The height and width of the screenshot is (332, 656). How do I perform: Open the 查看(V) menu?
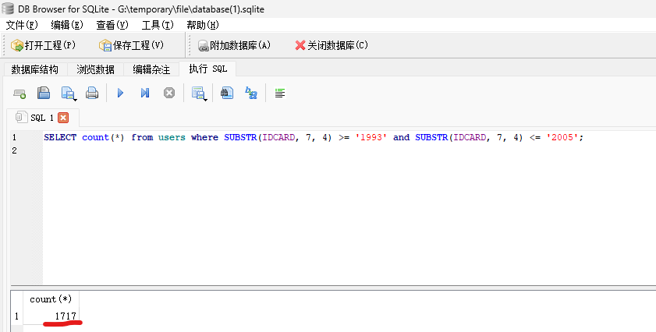point(112,25)
